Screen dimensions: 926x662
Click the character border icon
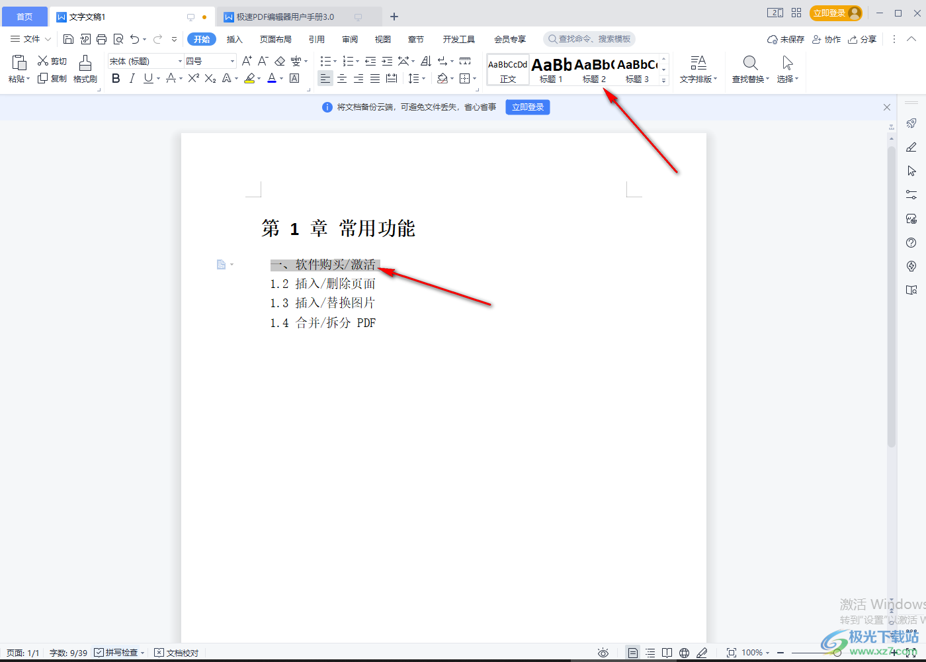tap(295, 78)
